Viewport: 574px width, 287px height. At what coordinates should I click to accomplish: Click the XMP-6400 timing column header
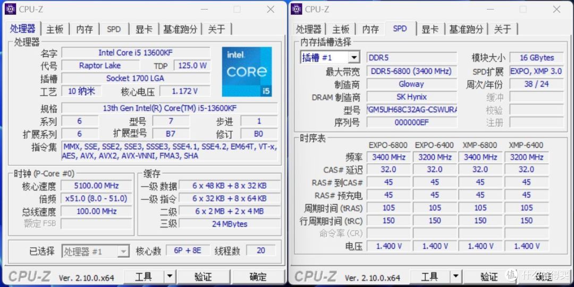526,145
